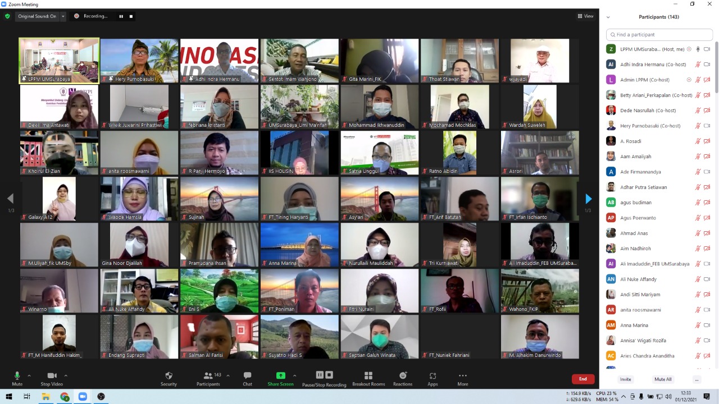Screen dimensions: 719x404
Task: Collapse the Participants panel with the chevron
Action: click(608, 17)
